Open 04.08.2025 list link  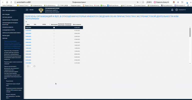[x=28, y=60]
